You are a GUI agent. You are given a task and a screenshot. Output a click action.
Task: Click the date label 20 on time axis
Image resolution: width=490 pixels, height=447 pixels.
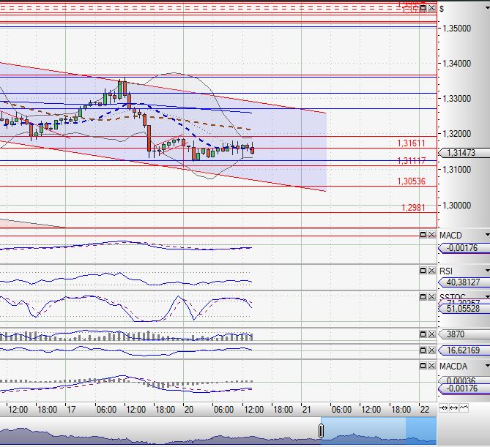189,409
